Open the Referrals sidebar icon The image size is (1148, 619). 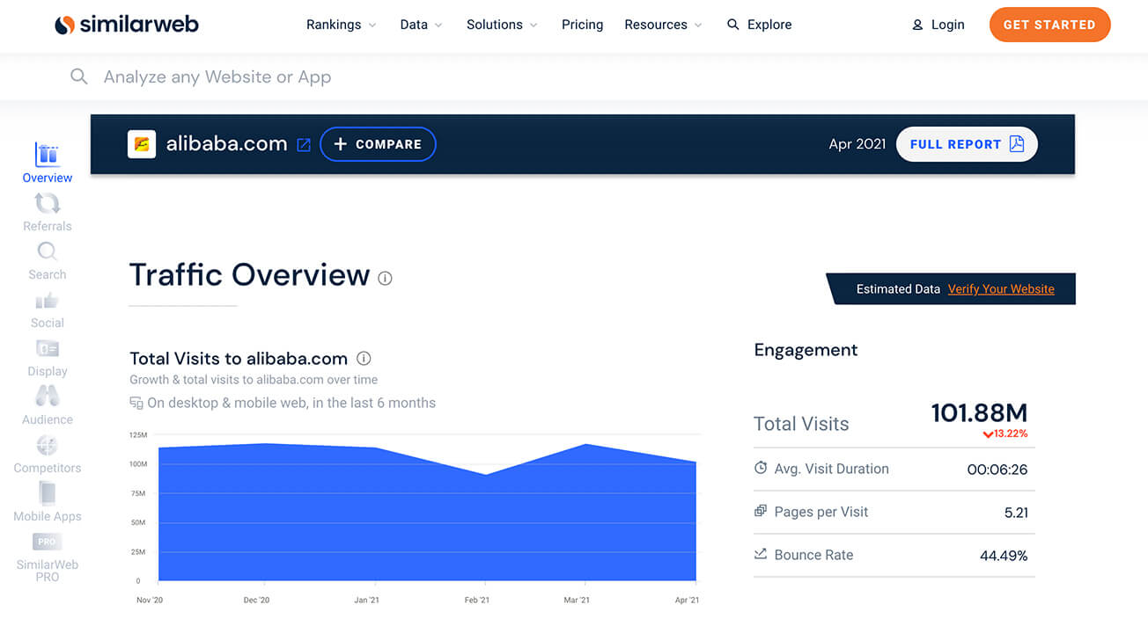pyautogui.click(x=48, y=204)
